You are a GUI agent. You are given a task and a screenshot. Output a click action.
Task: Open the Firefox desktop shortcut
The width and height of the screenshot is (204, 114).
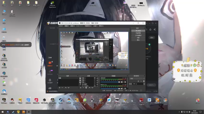click(x=198, y=101)
